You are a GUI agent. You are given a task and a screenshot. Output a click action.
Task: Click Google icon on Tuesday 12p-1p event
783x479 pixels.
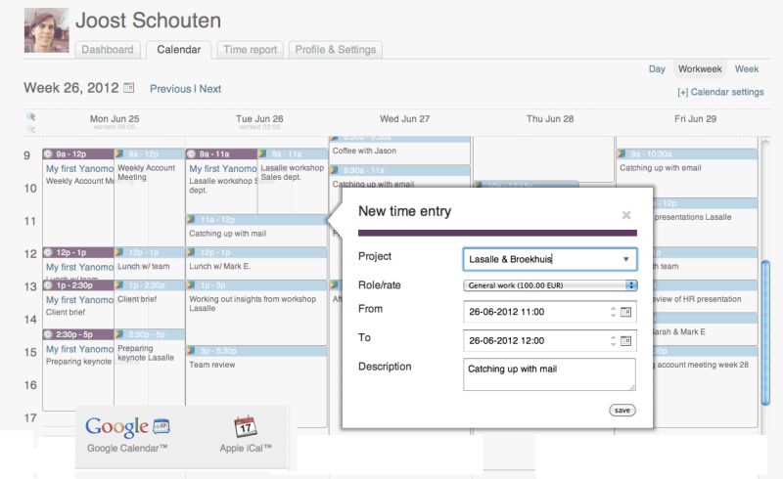click(x=191, y=252)
